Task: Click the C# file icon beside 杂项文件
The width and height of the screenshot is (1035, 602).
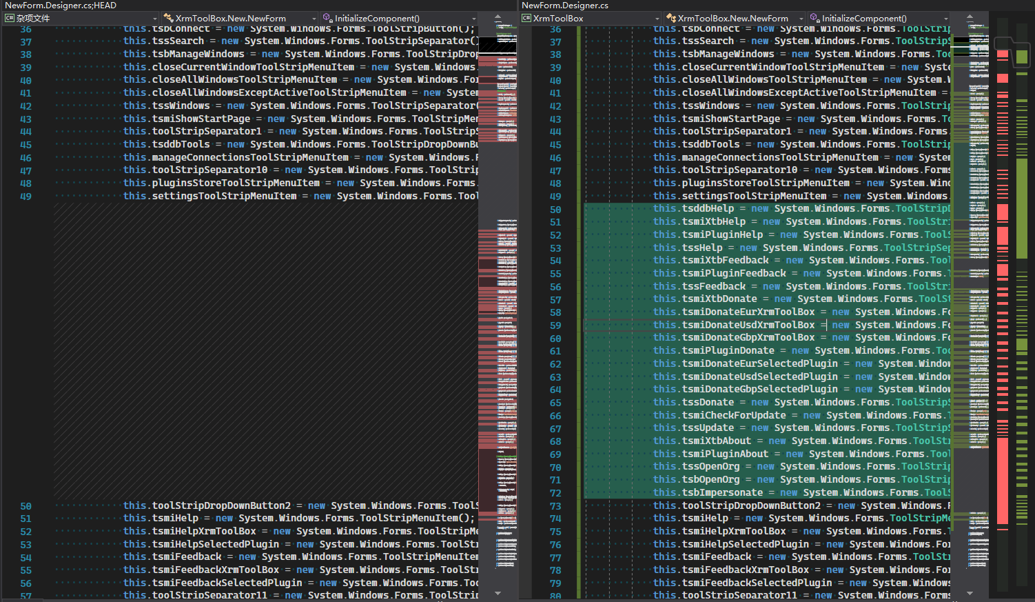Action: tap(10, 19)
